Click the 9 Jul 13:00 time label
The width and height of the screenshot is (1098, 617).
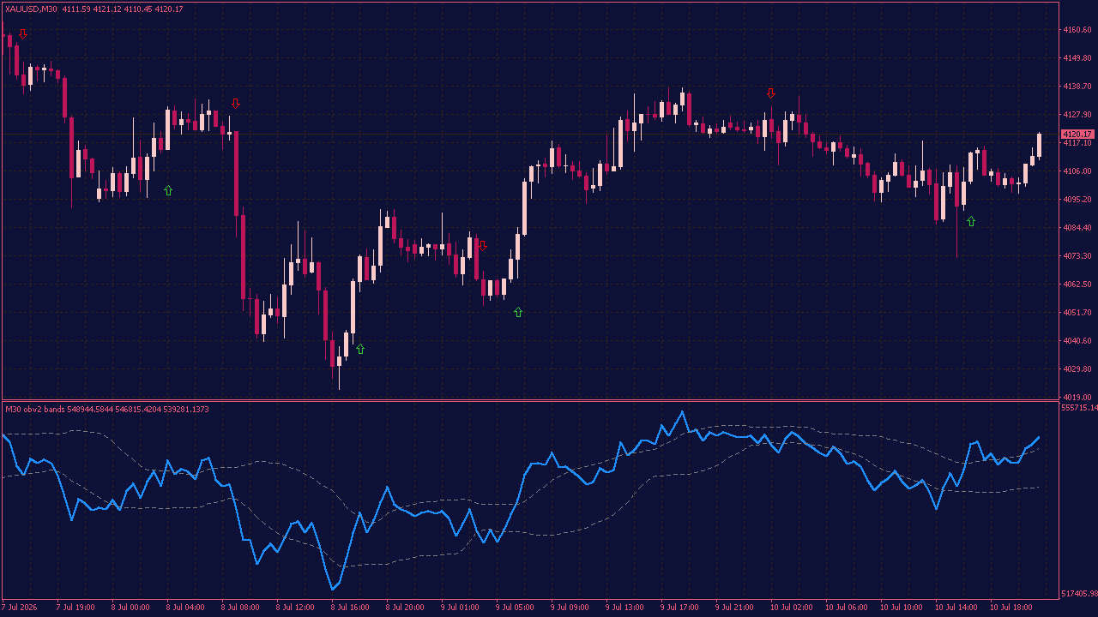click(624, 608)
